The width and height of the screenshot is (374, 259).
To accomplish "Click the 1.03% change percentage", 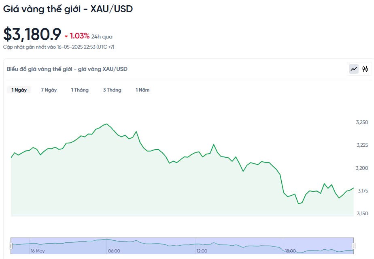I will pos(80,36).
